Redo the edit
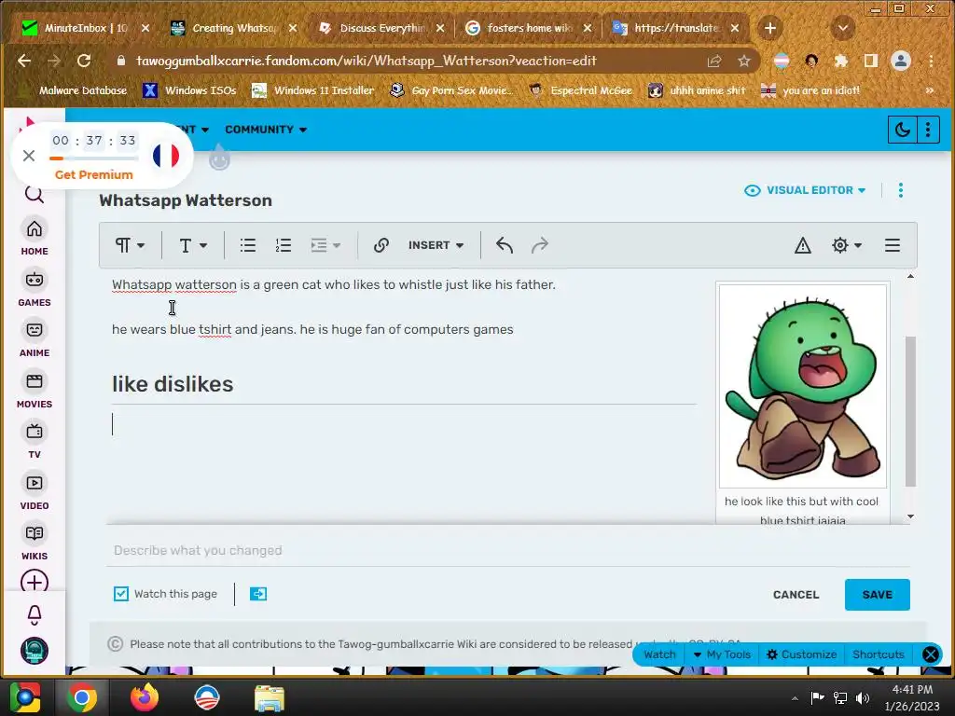 [x=540, y=245]
